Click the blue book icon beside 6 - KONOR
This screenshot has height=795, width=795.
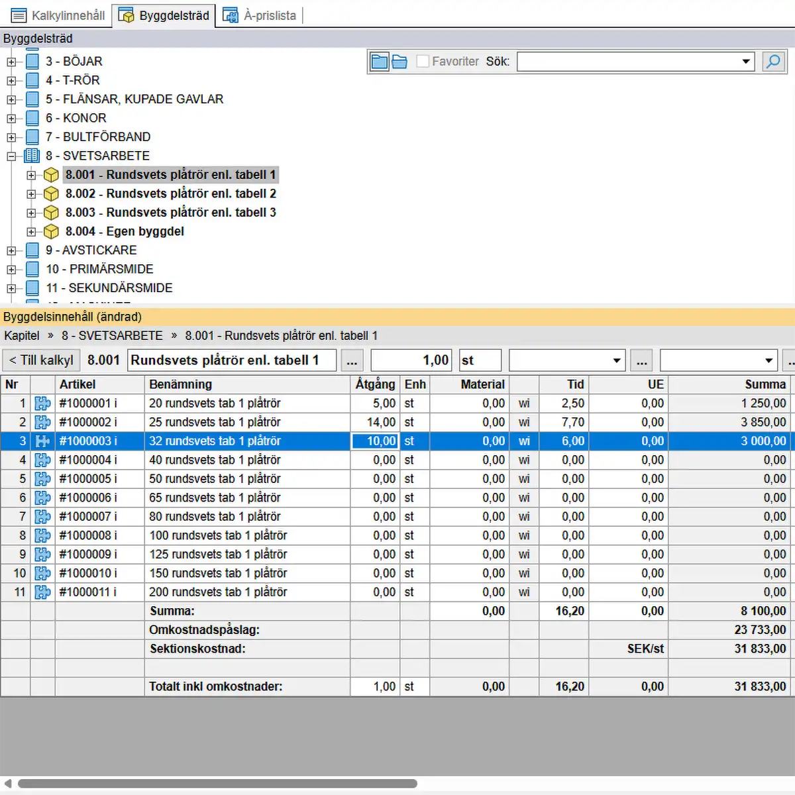[x=32, y=118]
